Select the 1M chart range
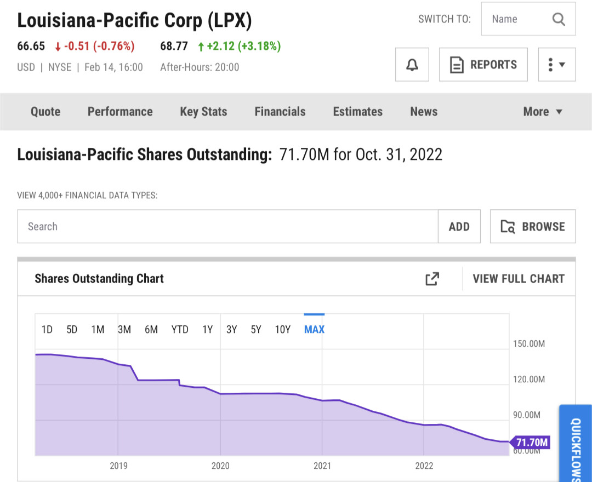This screenshot has width=592, height=482. [x=98, y=330]
